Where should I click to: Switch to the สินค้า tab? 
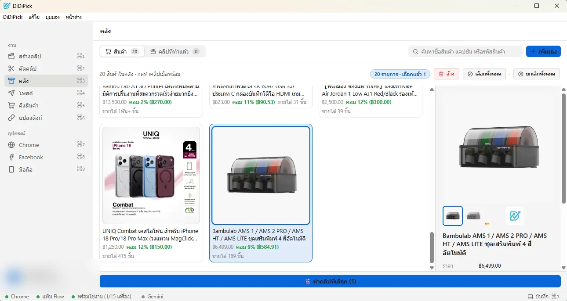122,51
